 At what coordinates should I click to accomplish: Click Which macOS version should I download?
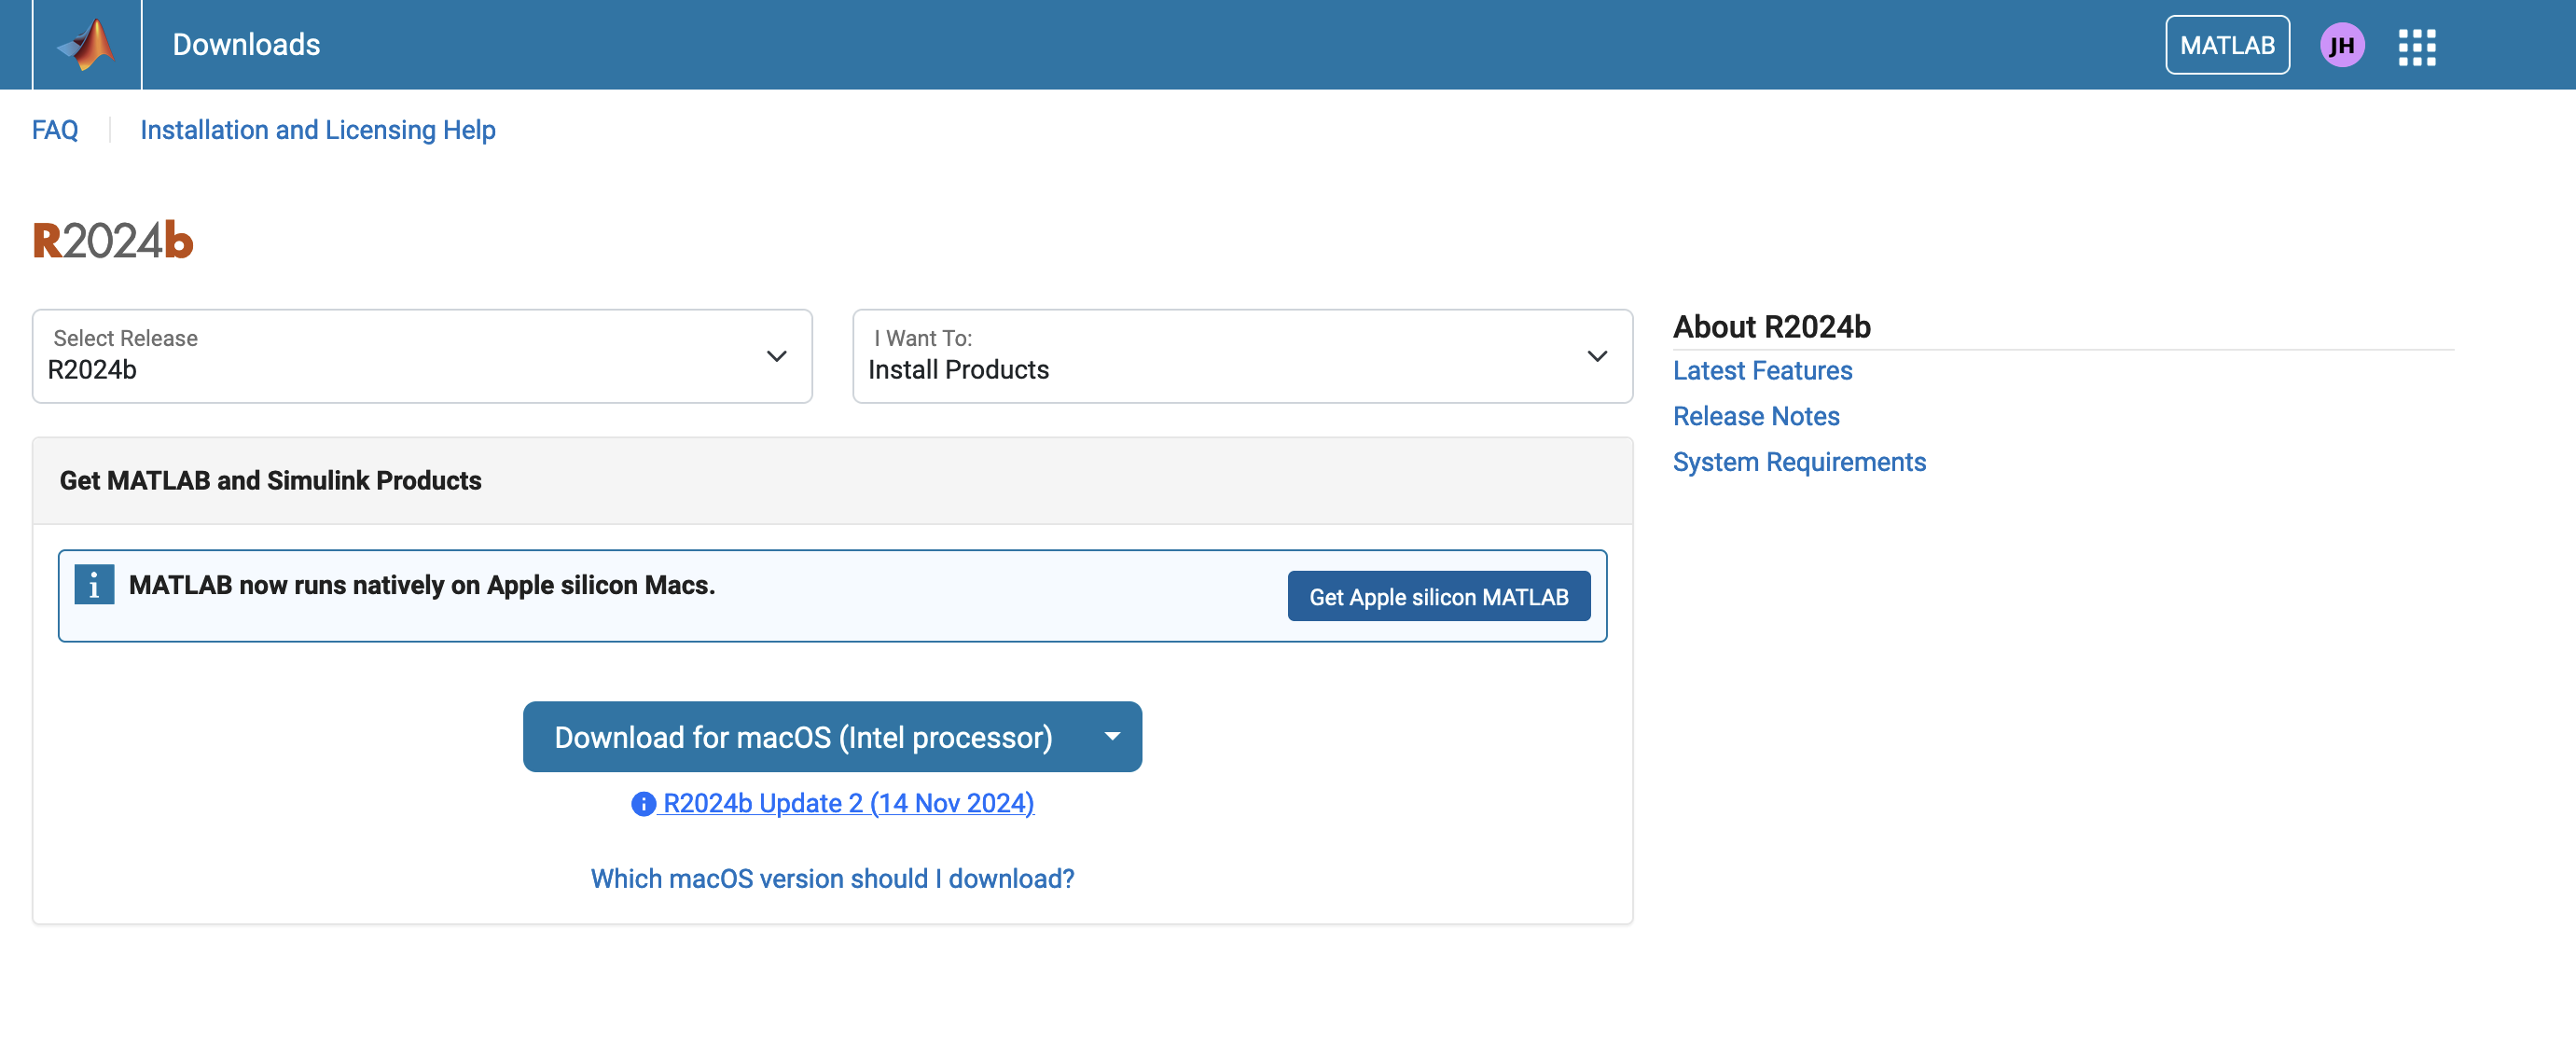(x=832, y=877)
